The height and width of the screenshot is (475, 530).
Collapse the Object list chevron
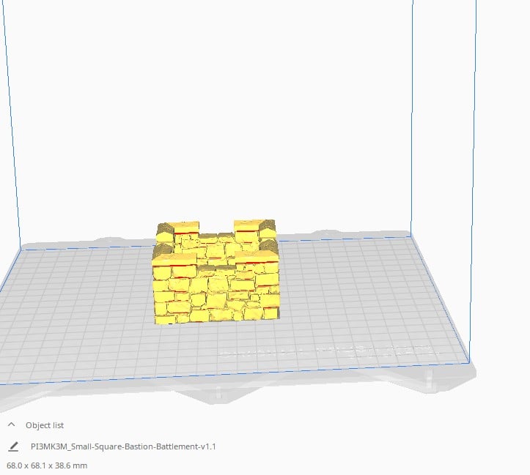tap(11, 424)
